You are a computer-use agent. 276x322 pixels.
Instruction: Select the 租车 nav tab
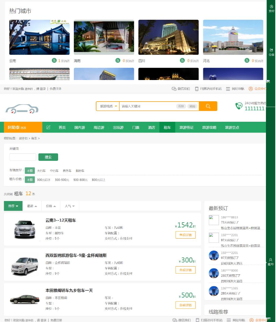167,127
